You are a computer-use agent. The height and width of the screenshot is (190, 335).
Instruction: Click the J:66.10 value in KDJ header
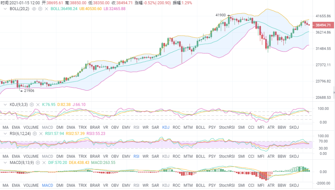(79, 104)
